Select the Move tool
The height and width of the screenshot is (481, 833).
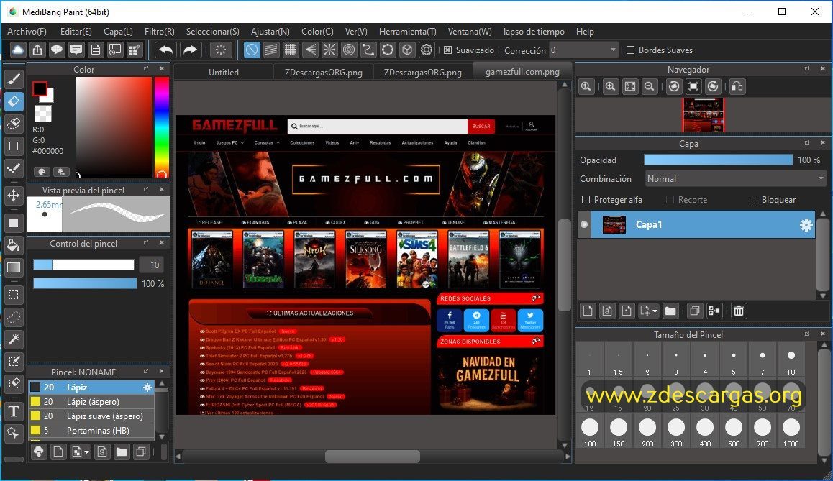[14, 195]
